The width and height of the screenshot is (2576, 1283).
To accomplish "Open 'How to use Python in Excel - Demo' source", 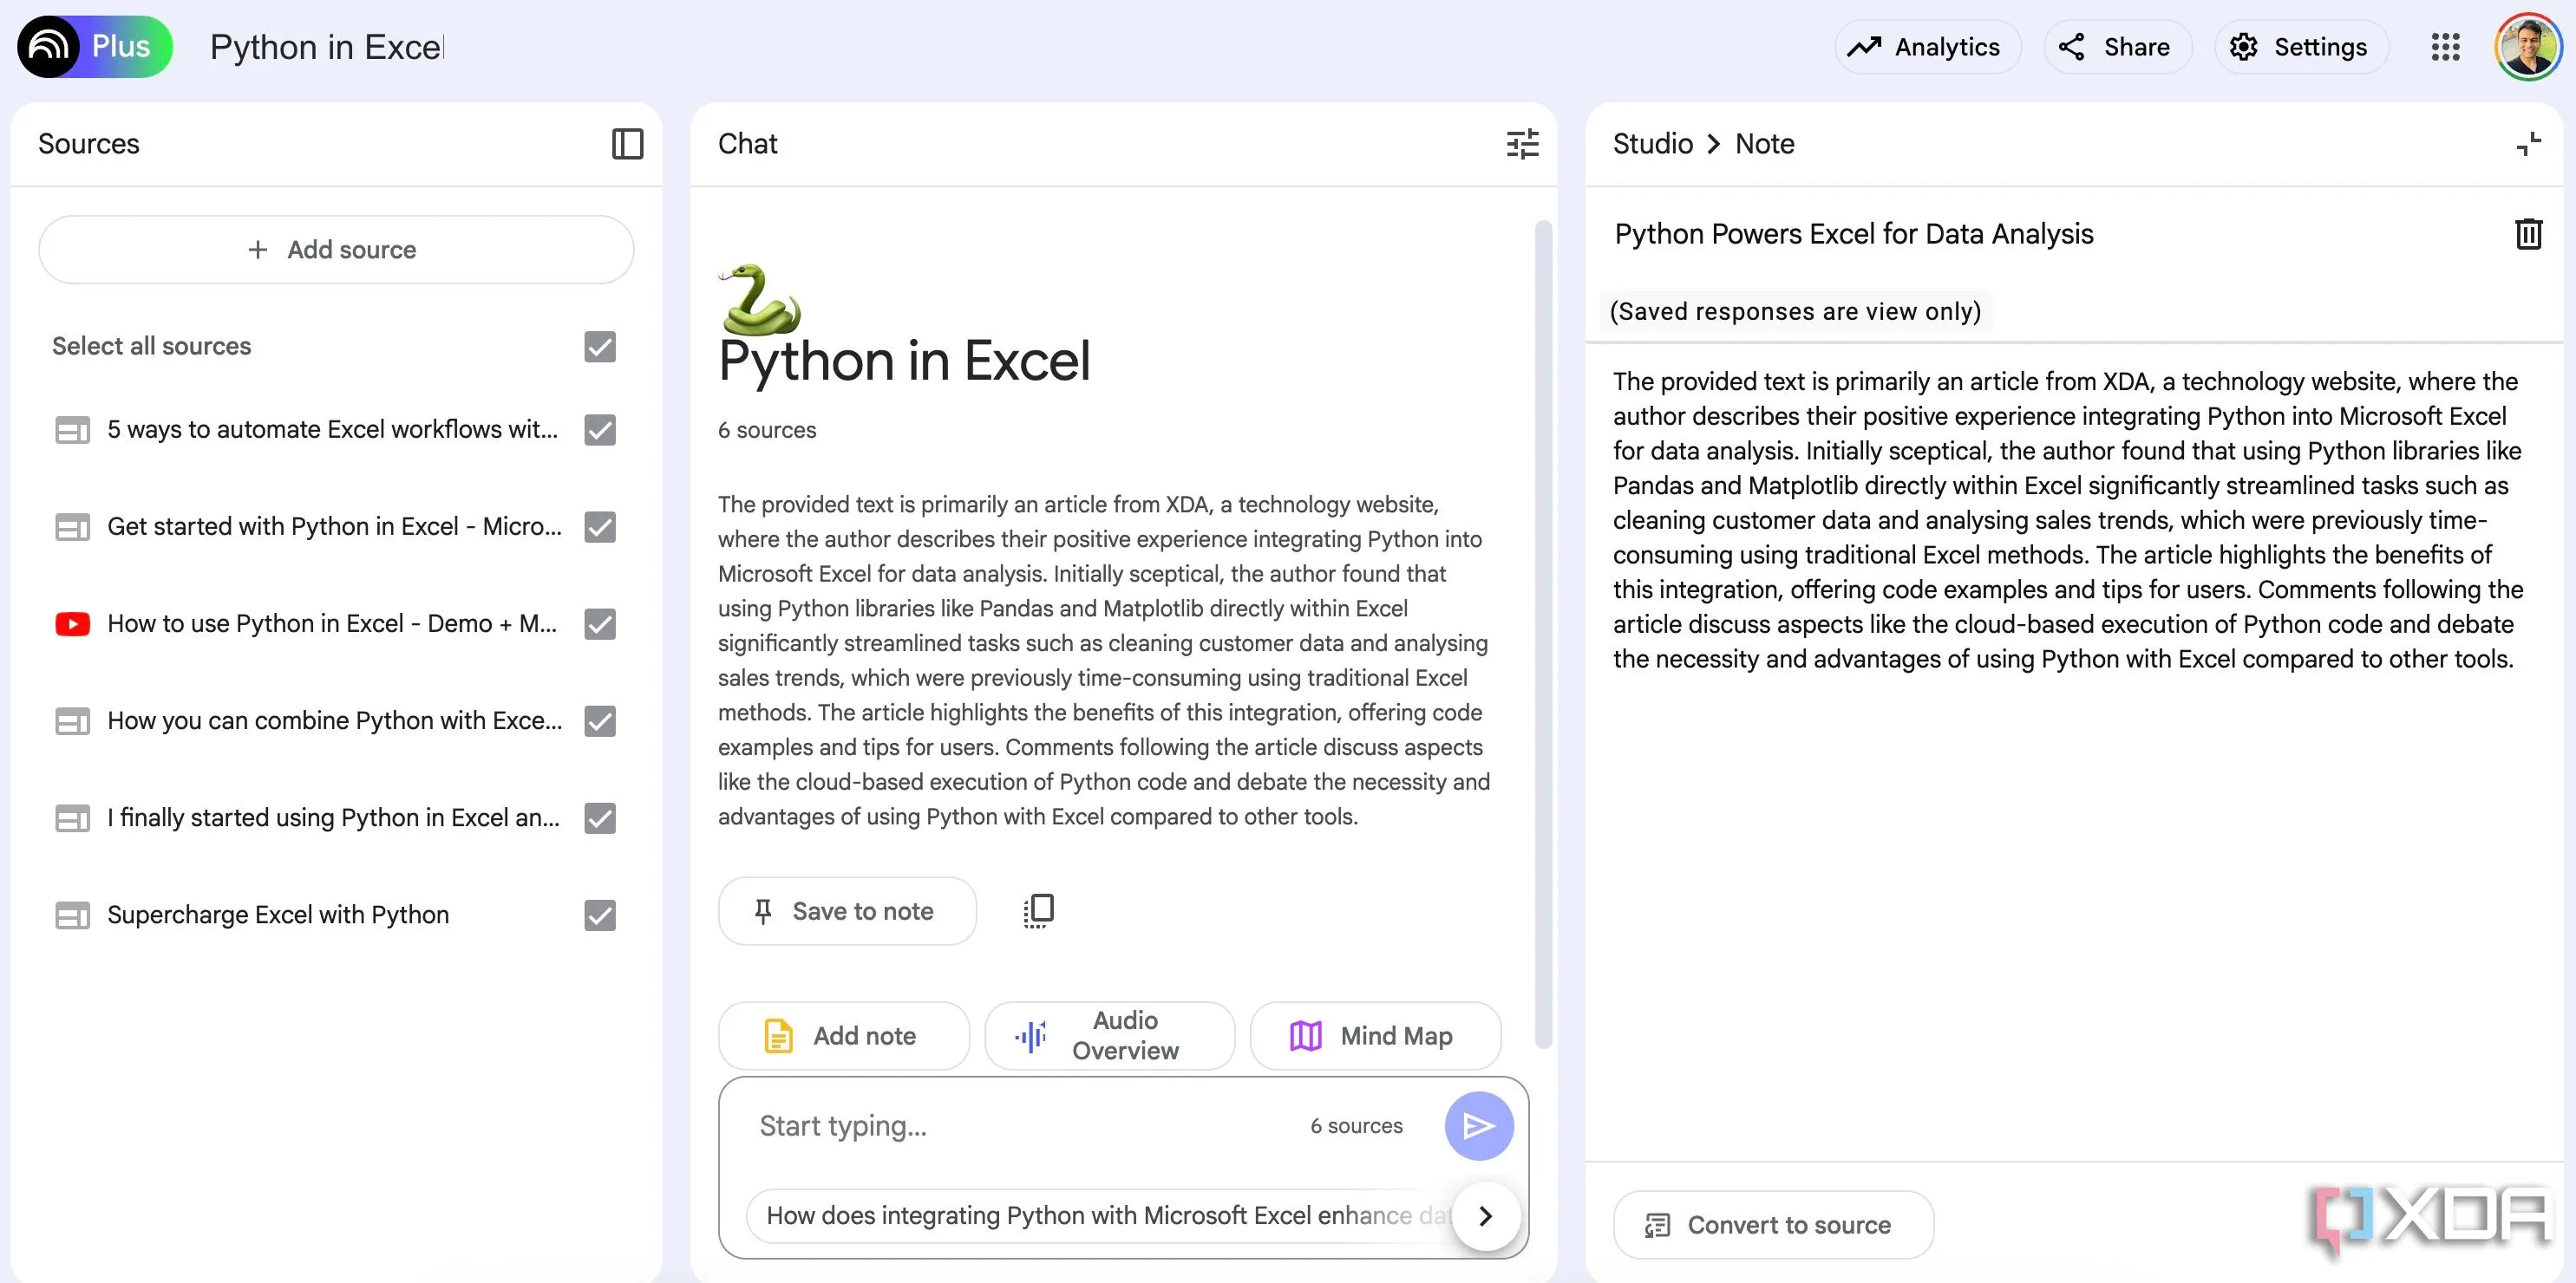I will coord(332,623).
